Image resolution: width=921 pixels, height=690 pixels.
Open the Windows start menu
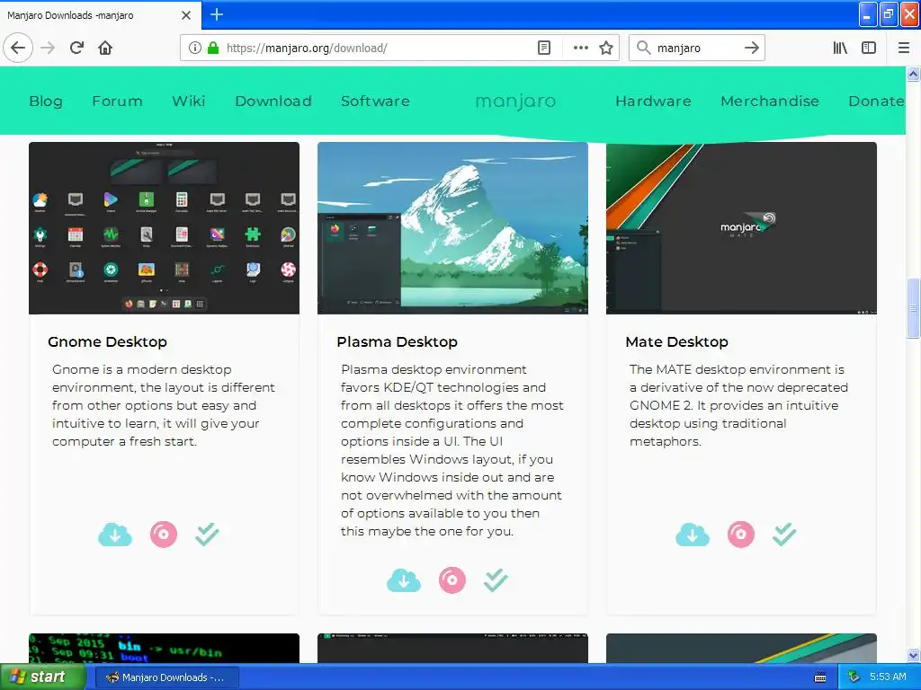click(41, 677)
